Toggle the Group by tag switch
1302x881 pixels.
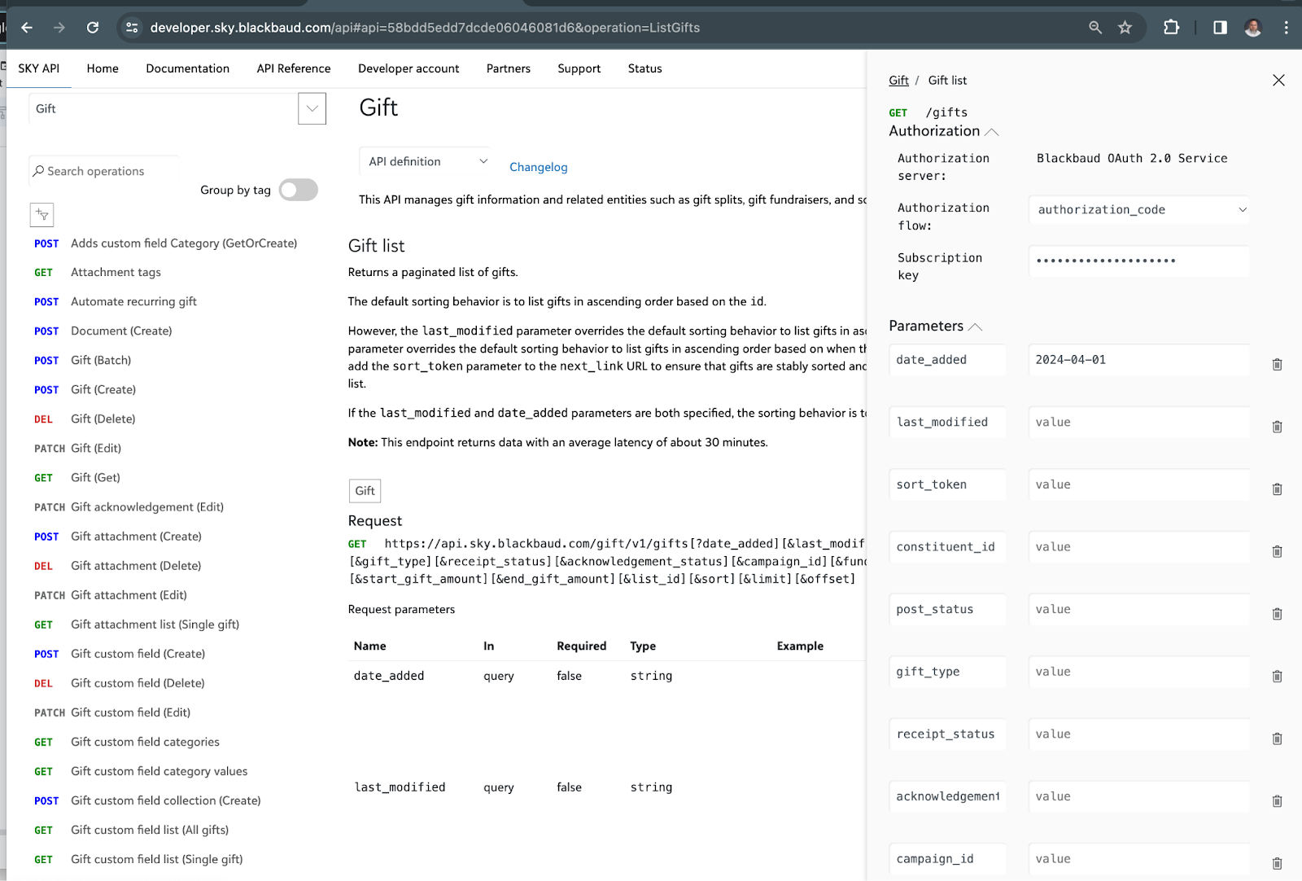tap(298, 190)
